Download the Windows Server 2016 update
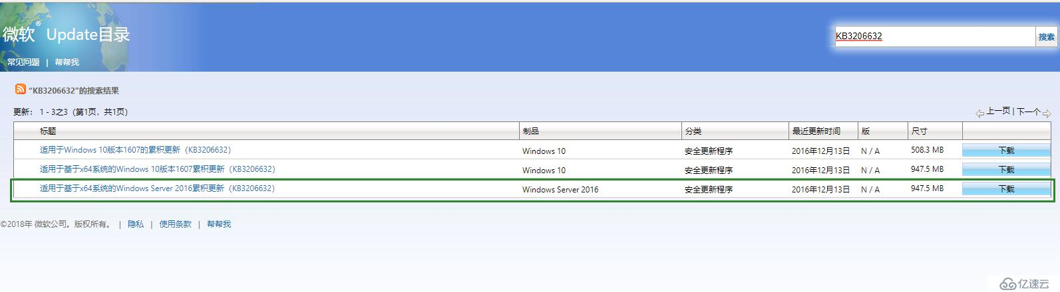 click(x=1006, y=189)
